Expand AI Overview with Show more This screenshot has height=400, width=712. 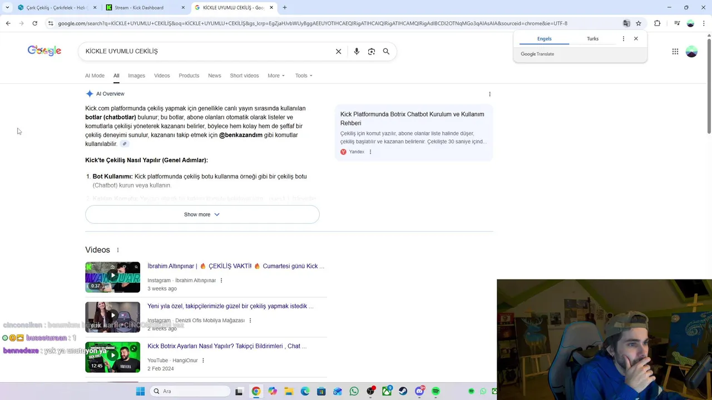[202, 214]
